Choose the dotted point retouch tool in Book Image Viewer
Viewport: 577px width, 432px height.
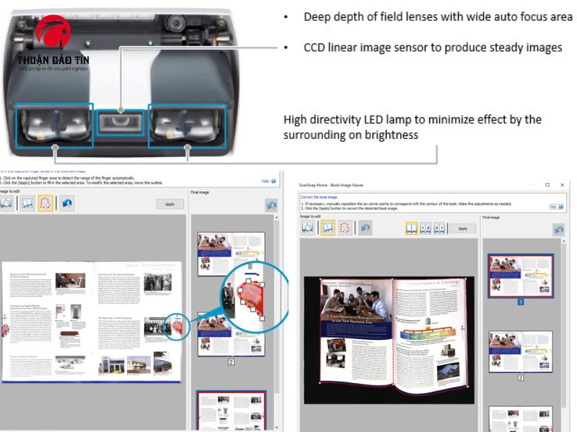(x=345, y=228)
